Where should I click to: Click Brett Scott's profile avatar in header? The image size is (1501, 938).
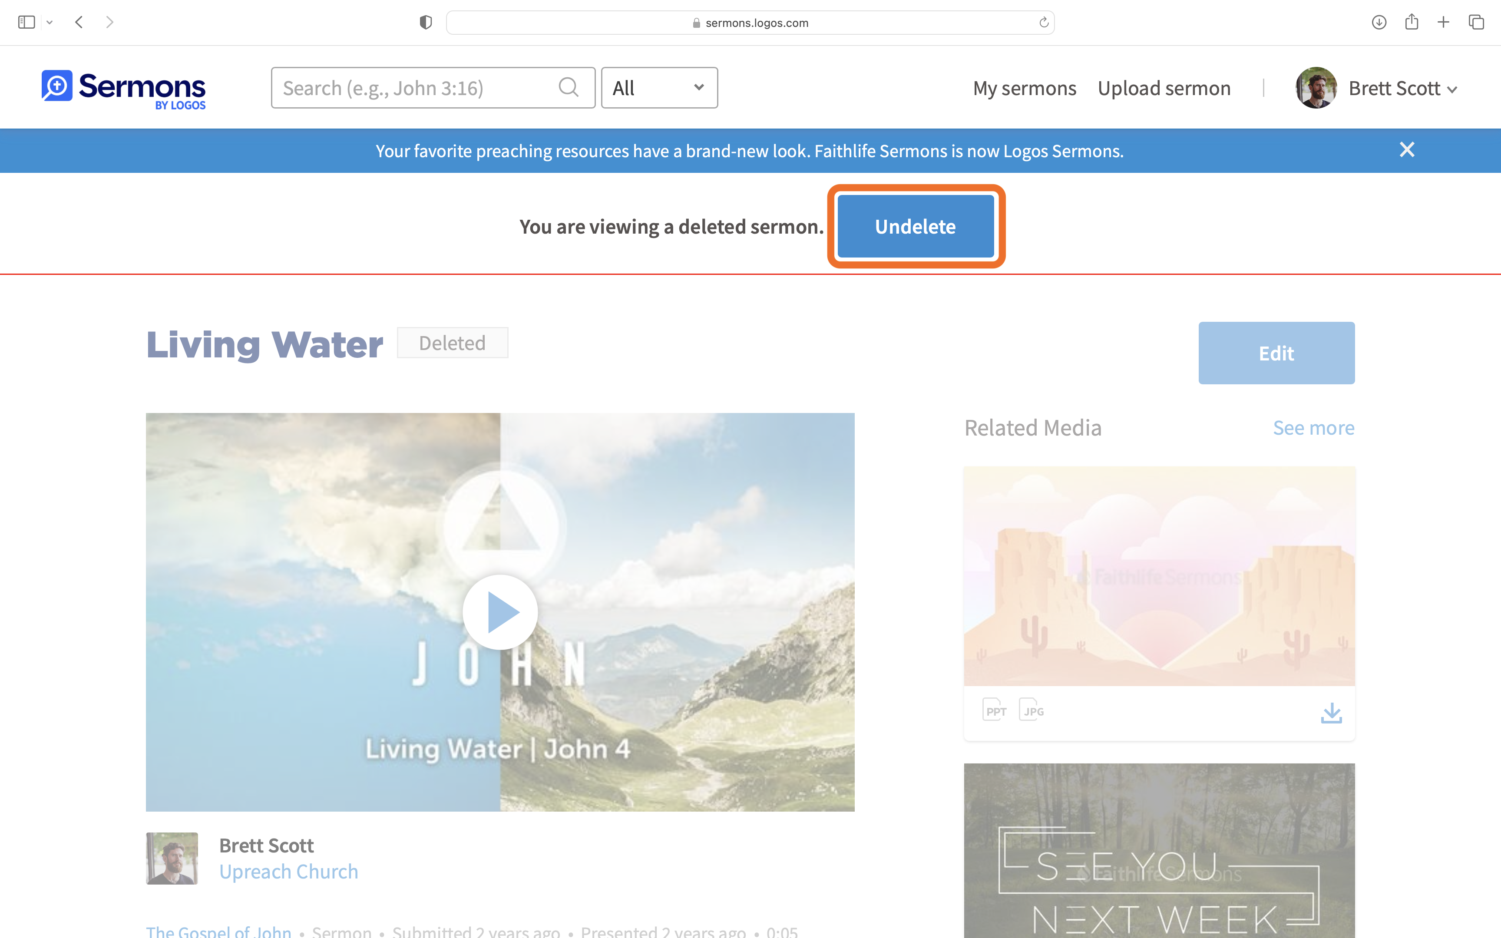[x=1316, y=88]
